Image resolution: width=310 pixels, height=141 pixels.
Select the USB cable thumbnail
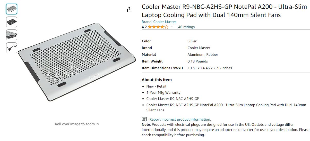pyautogui.click(x=12, y=48)
